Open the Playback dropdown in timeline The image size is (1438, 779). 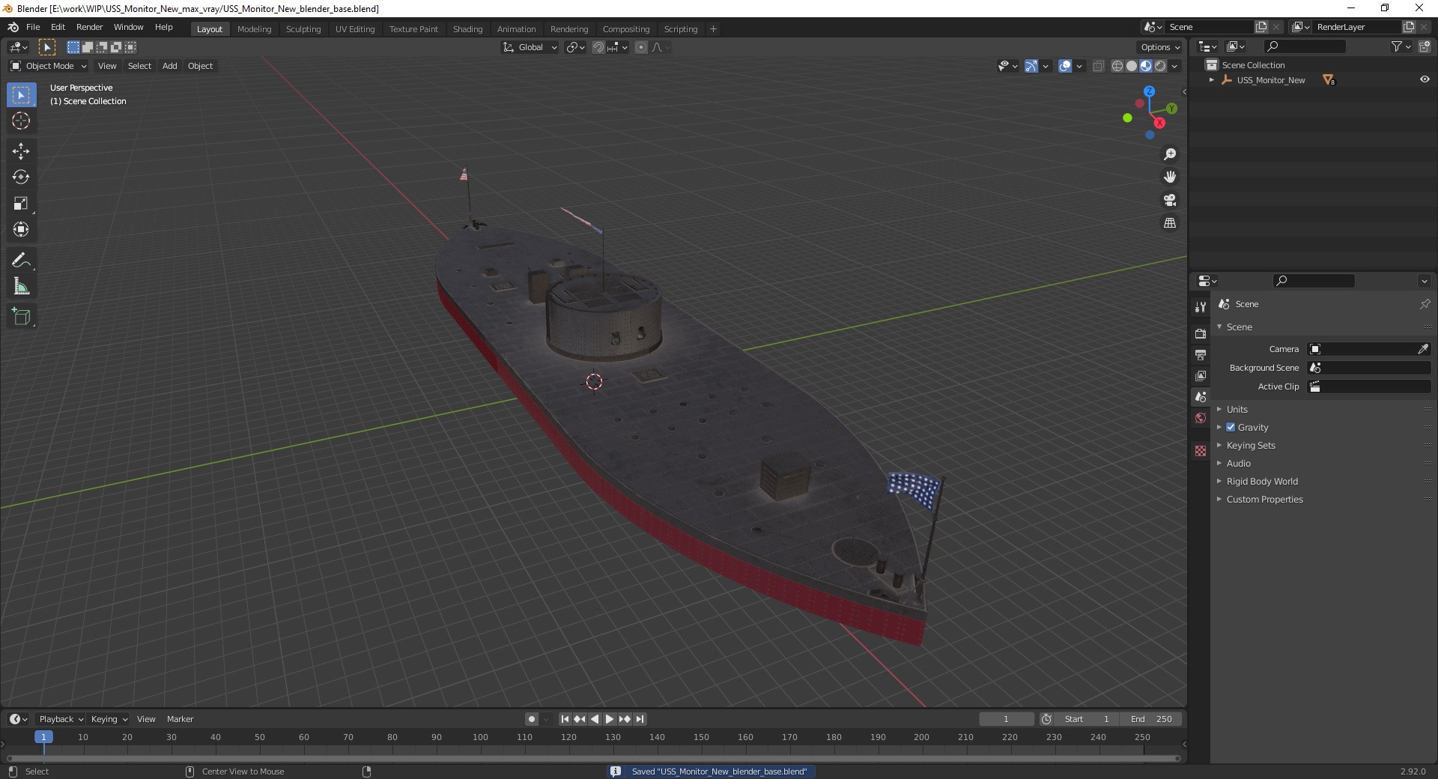pos(61,719)
